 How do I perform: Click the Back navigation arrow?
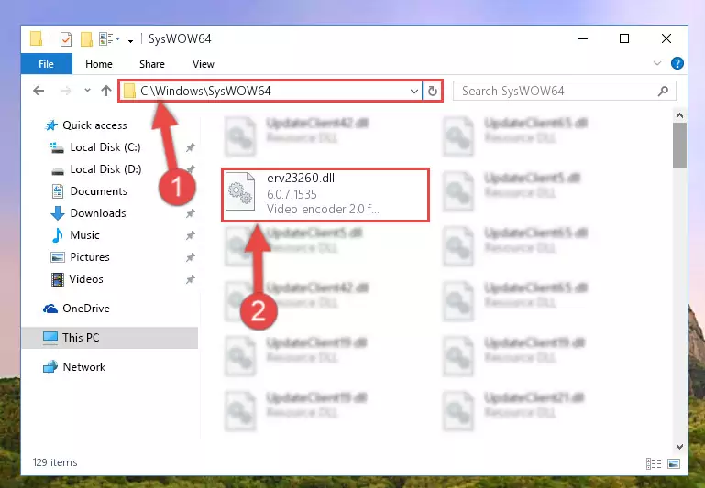coord(39,92)
